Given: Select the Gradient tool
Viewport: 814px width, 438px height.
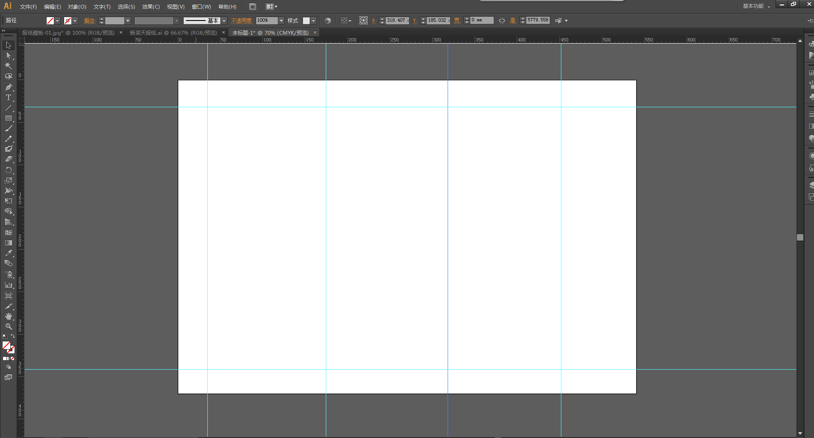Looking at the screenshot, I should coord(9,243).
